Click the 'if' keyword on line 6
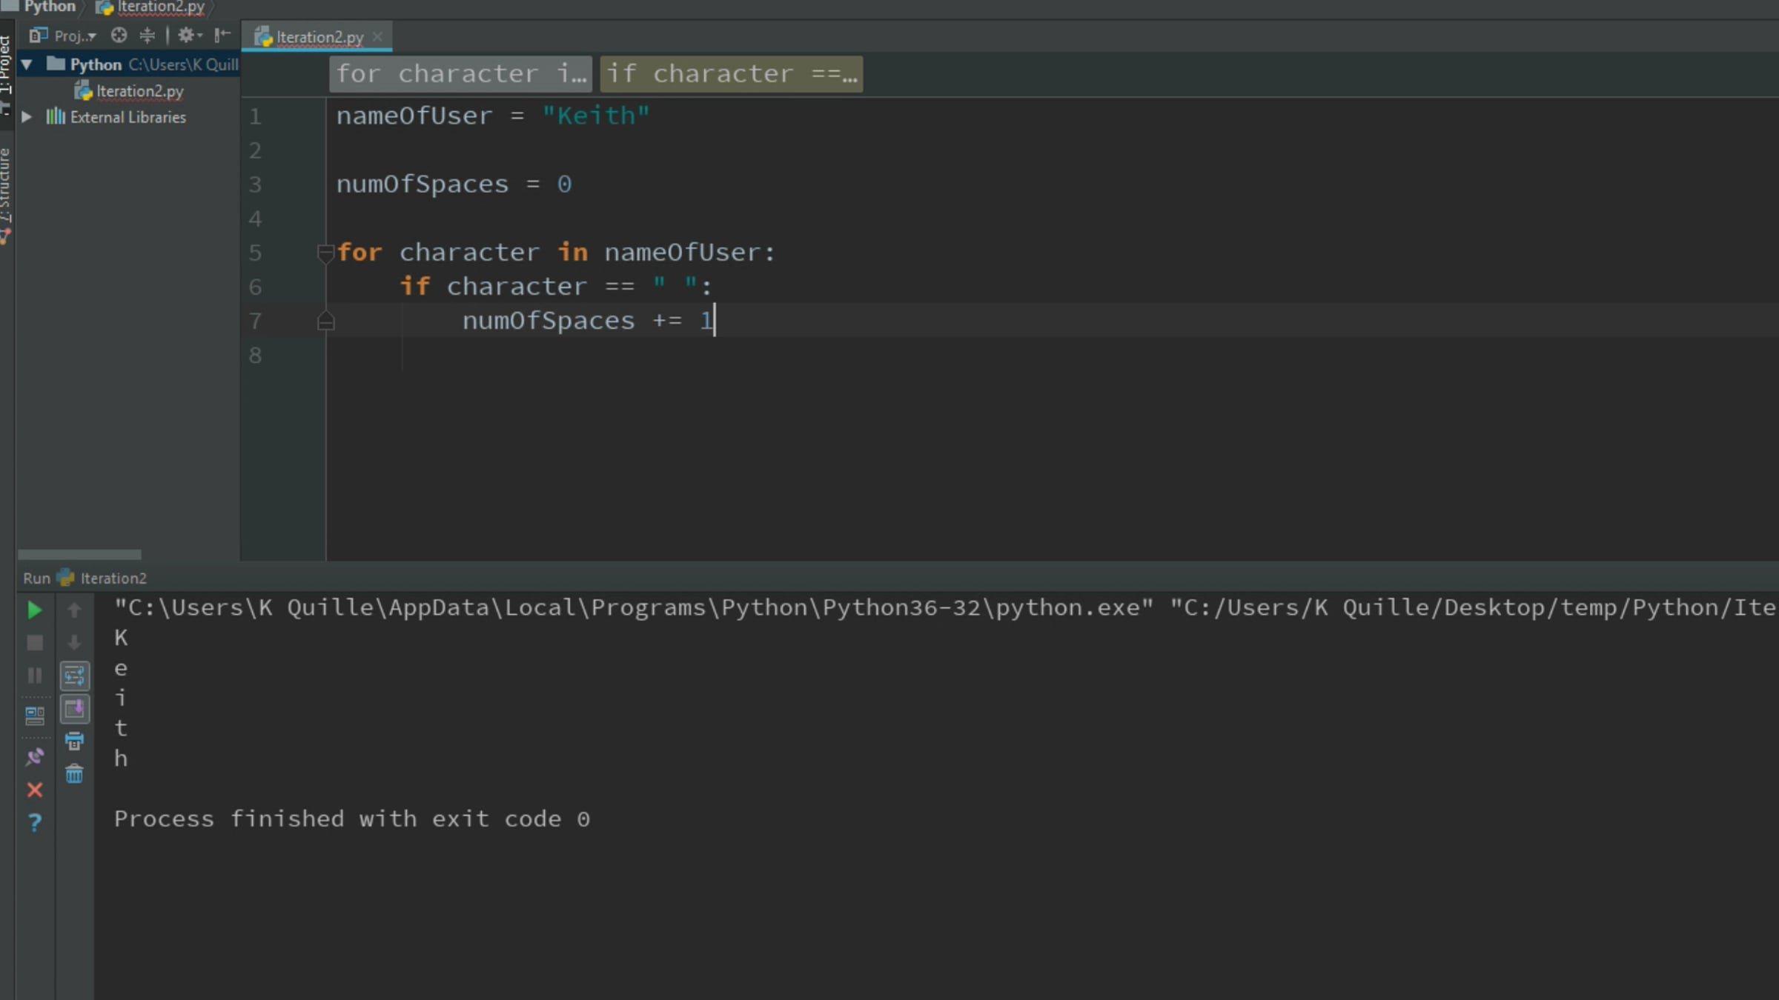 415,287
